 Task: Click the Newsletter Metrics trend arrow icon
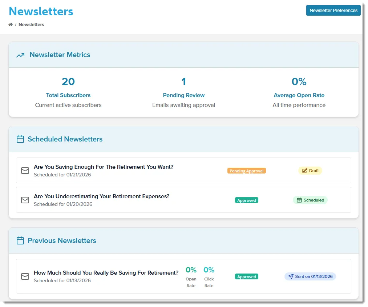(20, 55)
